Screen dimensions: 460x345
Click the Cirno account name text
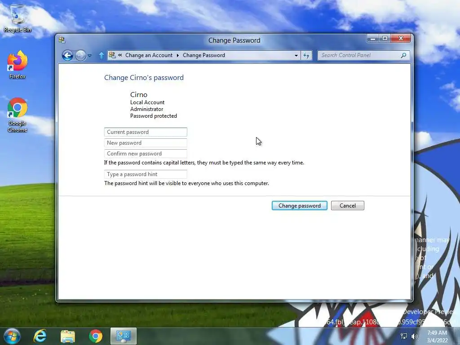(139, 94)
